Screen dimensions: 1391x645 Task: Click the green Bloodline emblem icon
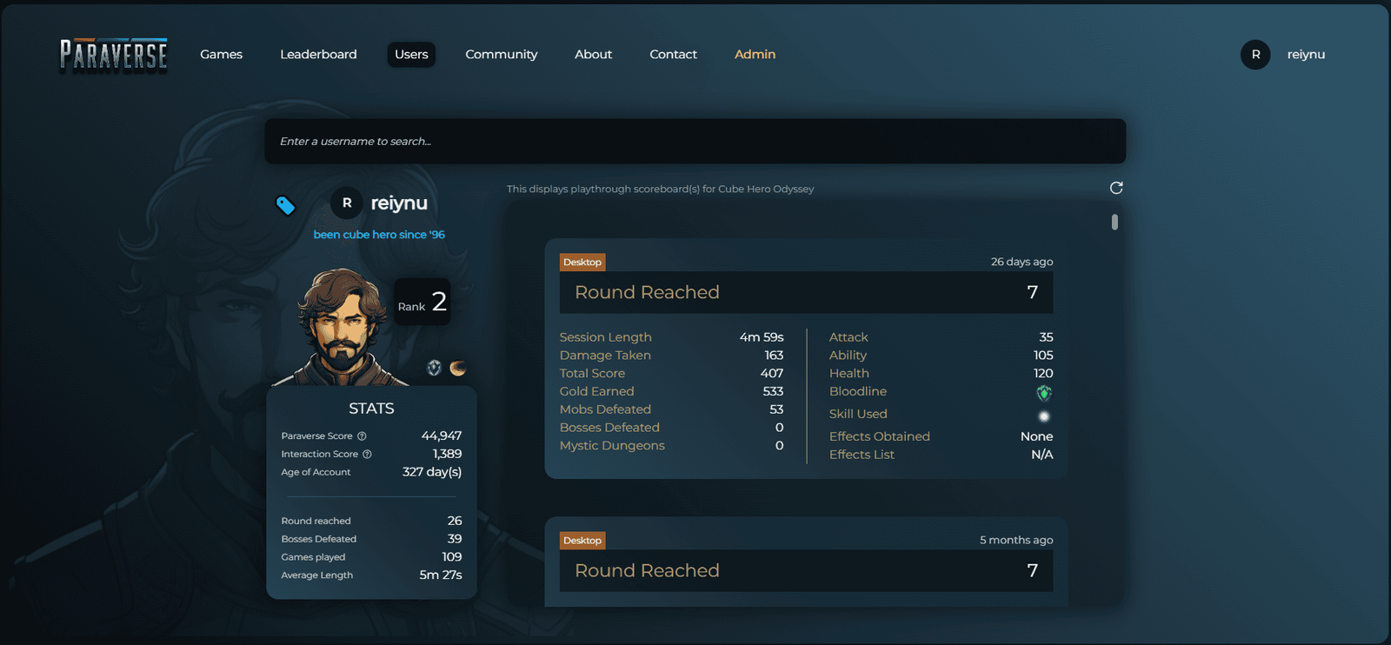pos(1044,393)
